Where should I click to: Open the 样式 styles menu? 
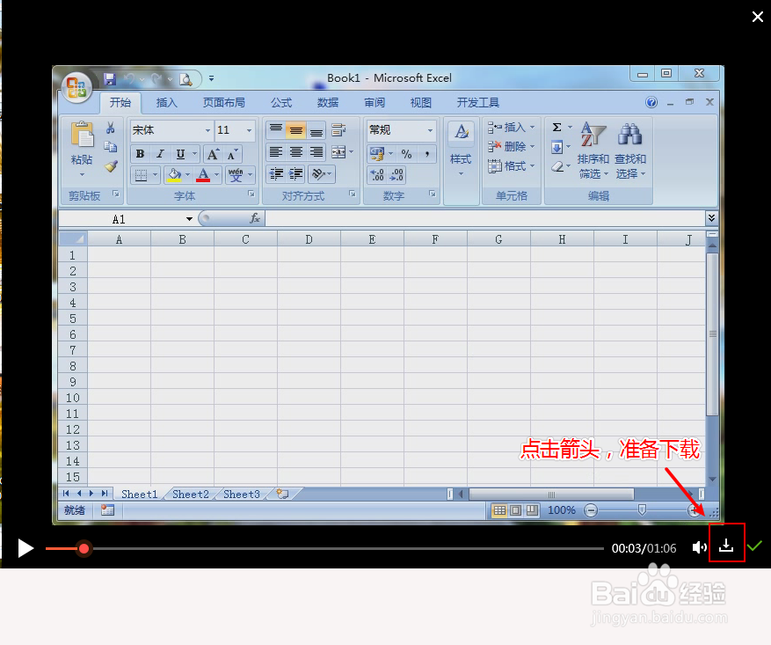point(461,150)
